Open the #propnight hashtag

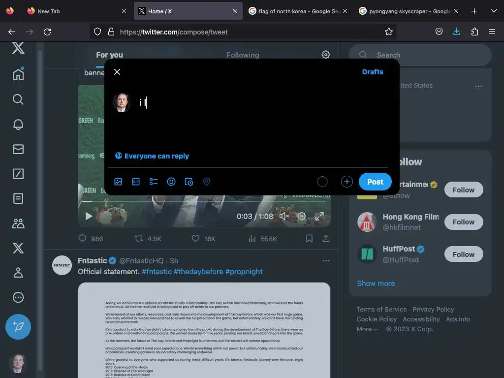244,272
